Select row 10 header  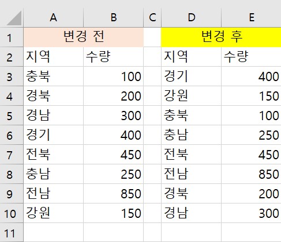(12, 213)
